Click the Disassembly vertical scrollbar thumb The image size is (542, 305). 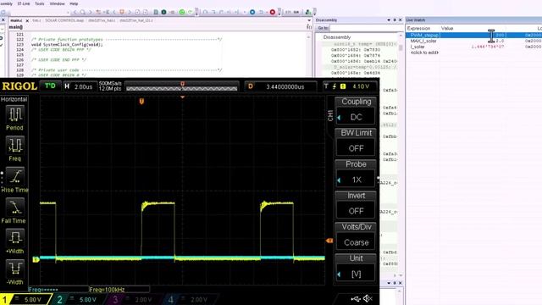401,47
